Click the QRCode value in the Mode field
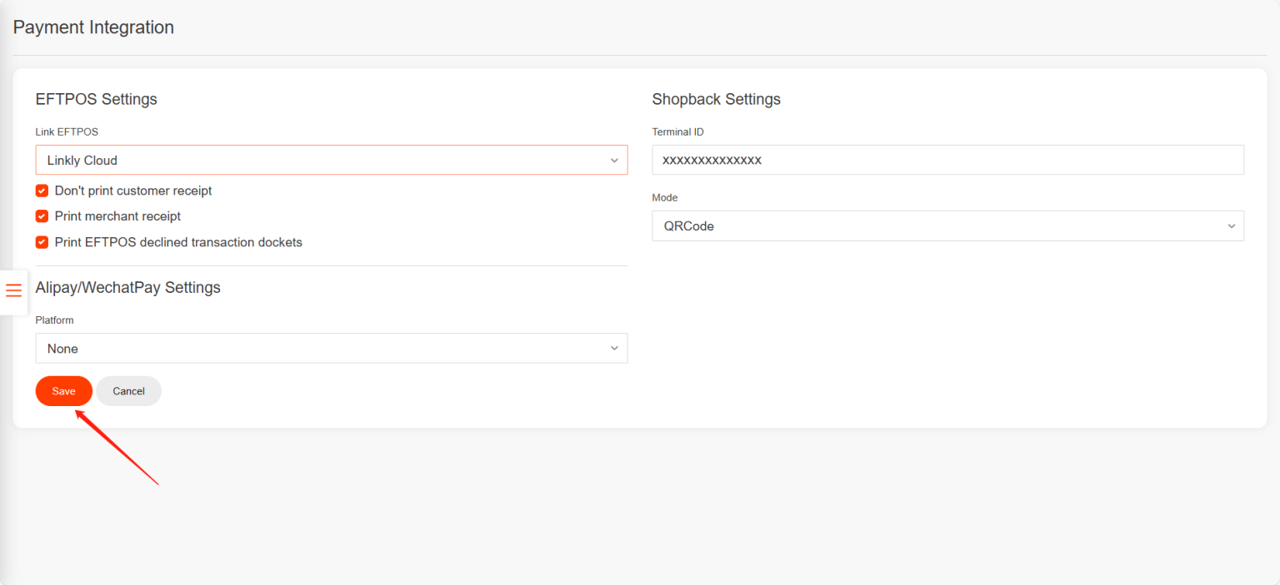The width and height of the screenshot is (1280, 585). pos(688,226)
